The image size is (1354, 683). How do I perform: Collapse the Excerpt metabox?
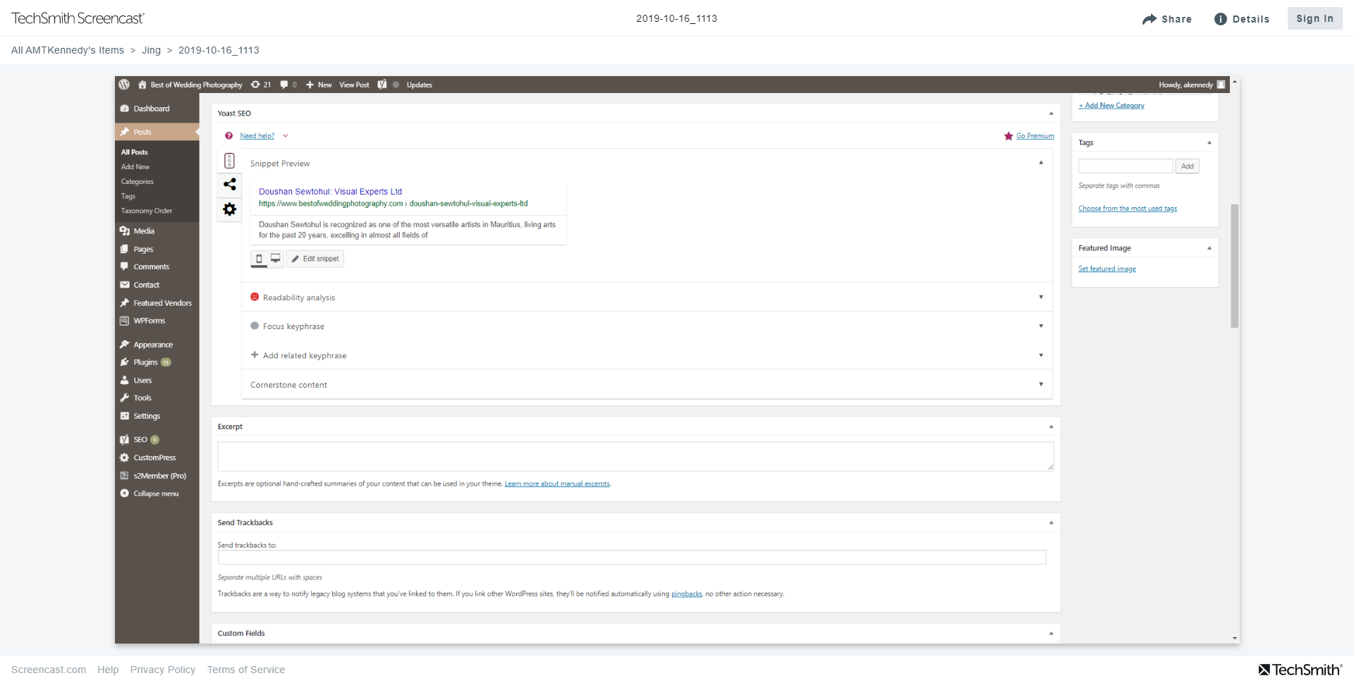1051,426
